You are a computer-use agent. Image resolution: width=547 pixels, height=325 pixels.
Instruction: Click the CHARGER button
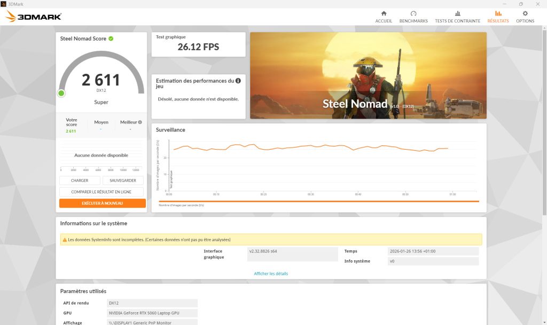tap(80, 181)
